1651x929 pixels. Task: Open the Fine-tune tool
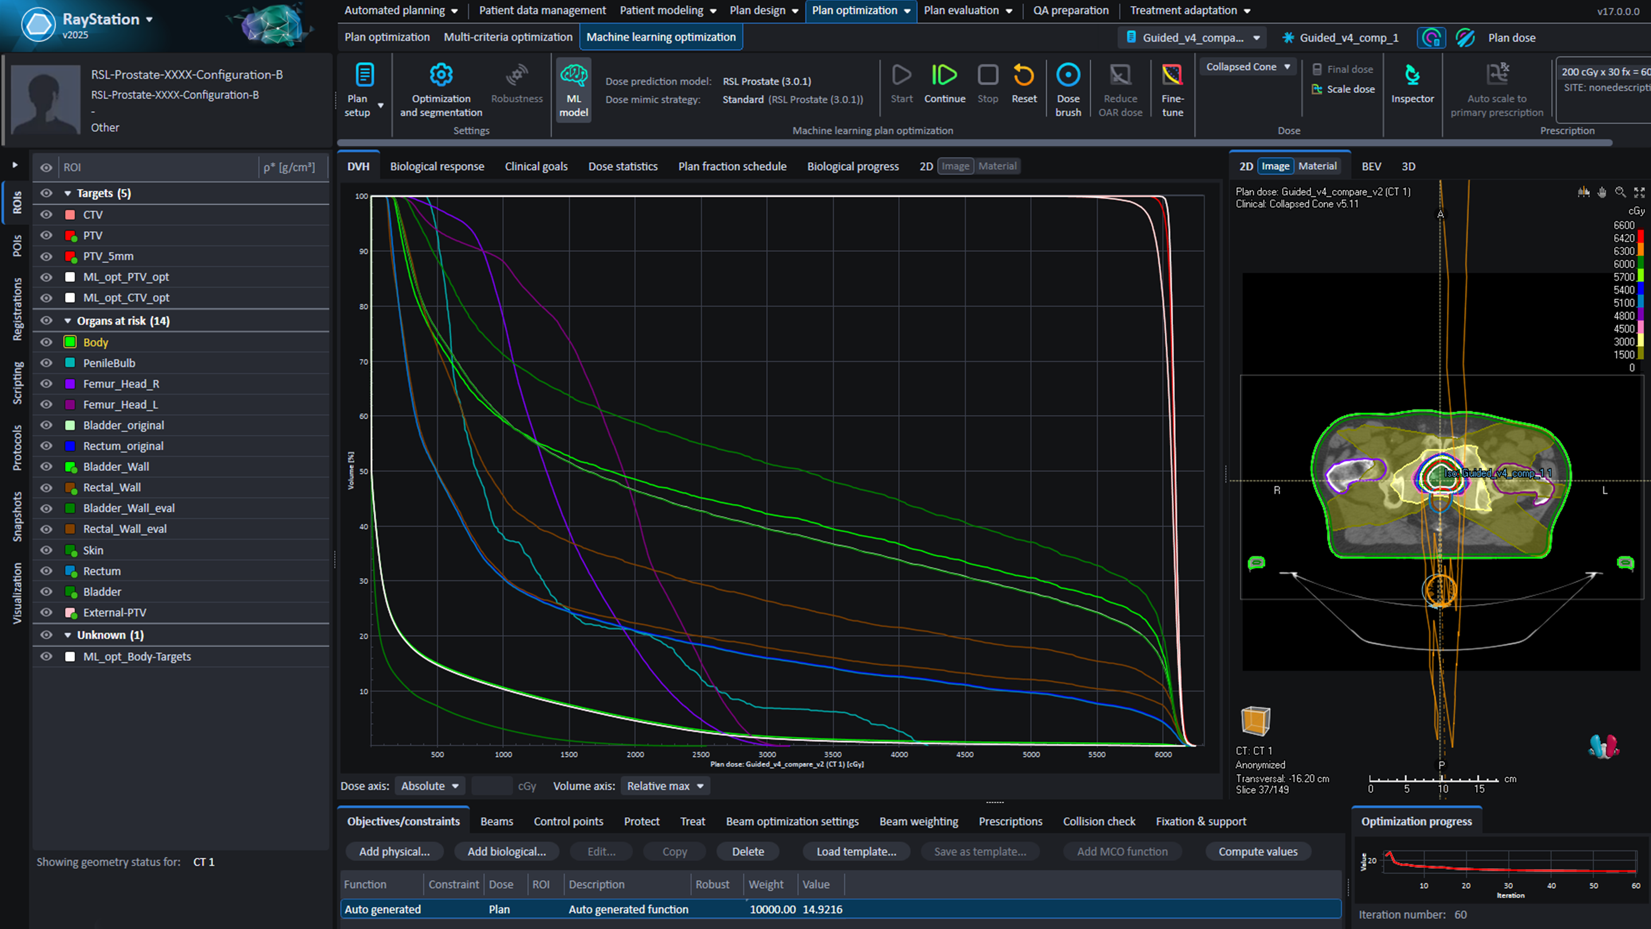click(x=1172, y=76)
